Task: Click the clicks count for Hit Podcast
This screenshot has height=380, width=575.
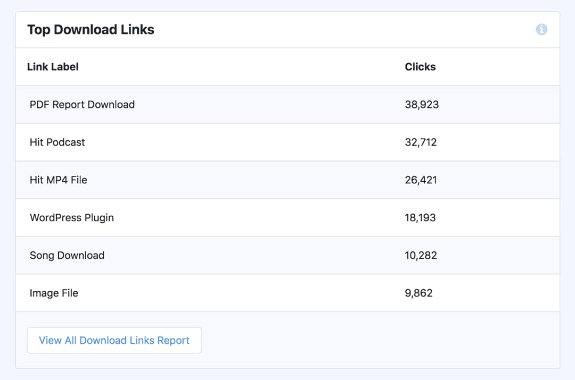Action: coord(420,142)
